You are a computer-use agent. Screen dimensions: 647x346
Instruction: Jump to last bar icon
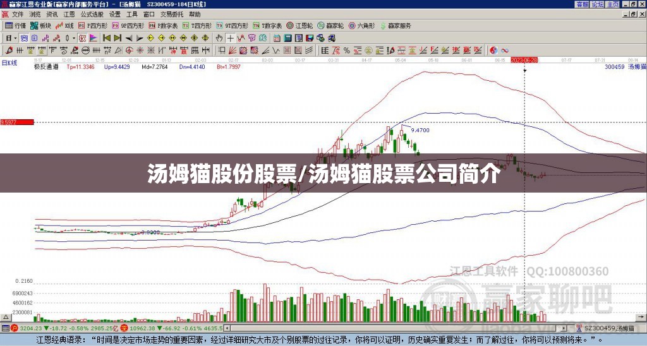118,39
